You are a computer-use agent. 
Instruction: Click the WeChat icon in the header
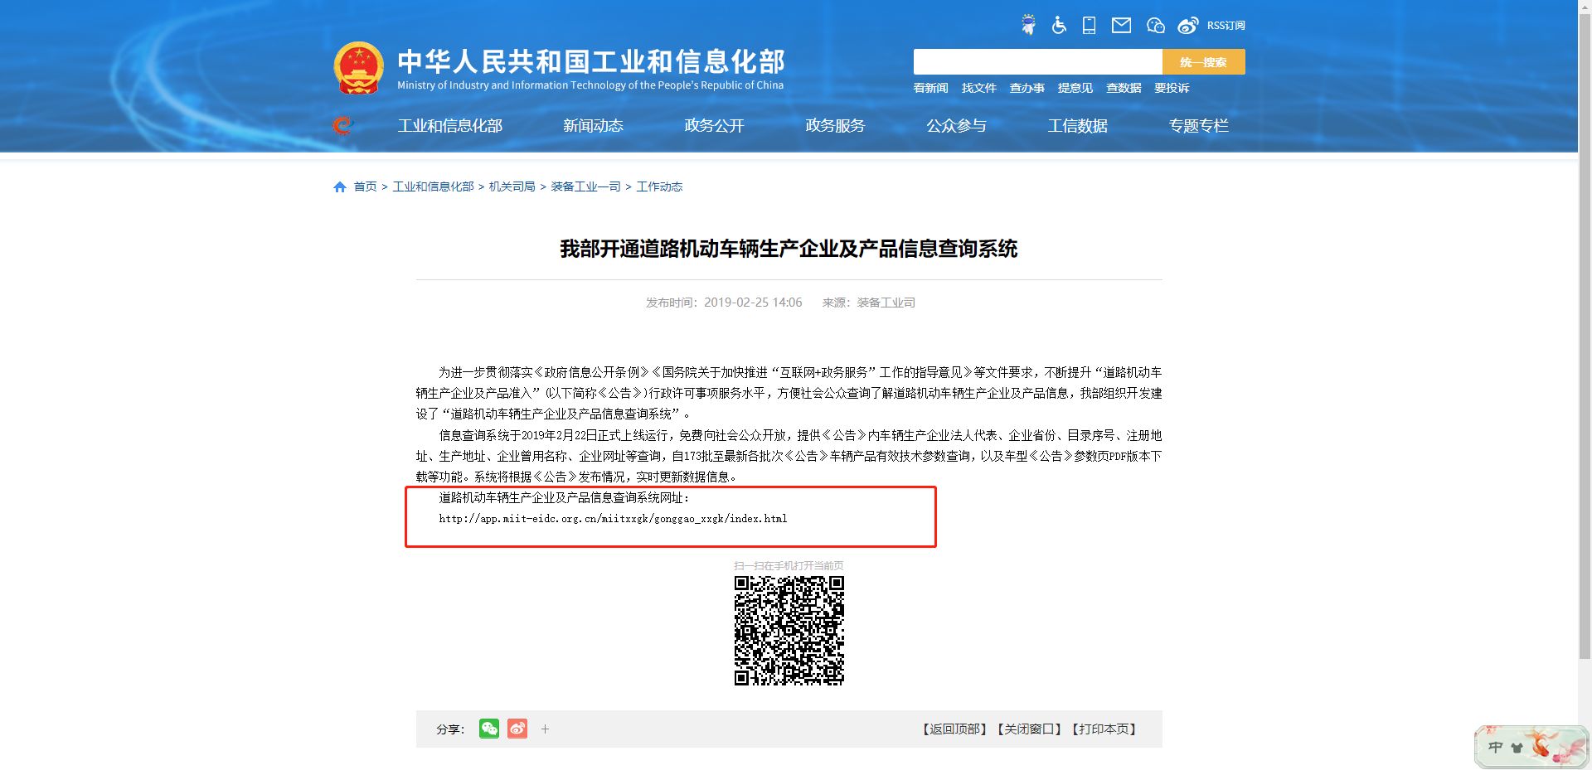(1154, 25)
